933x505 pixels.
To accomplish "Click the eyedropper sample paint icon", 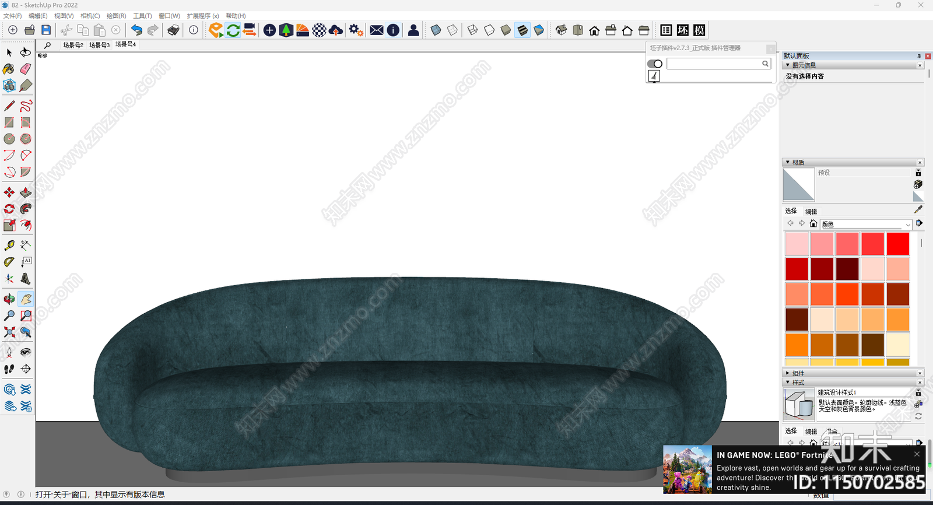I will [x=918, y=209].
